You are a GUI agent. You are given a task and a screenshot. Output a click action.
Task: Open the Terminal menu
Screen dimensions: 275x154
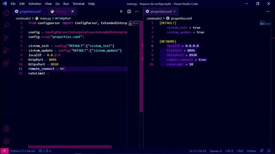78,4
